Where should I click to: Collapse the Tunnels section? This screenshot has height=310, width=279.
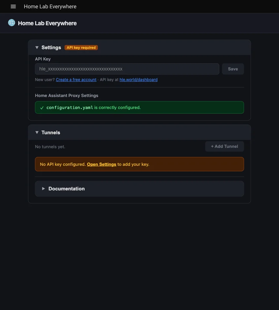[51, 132]
